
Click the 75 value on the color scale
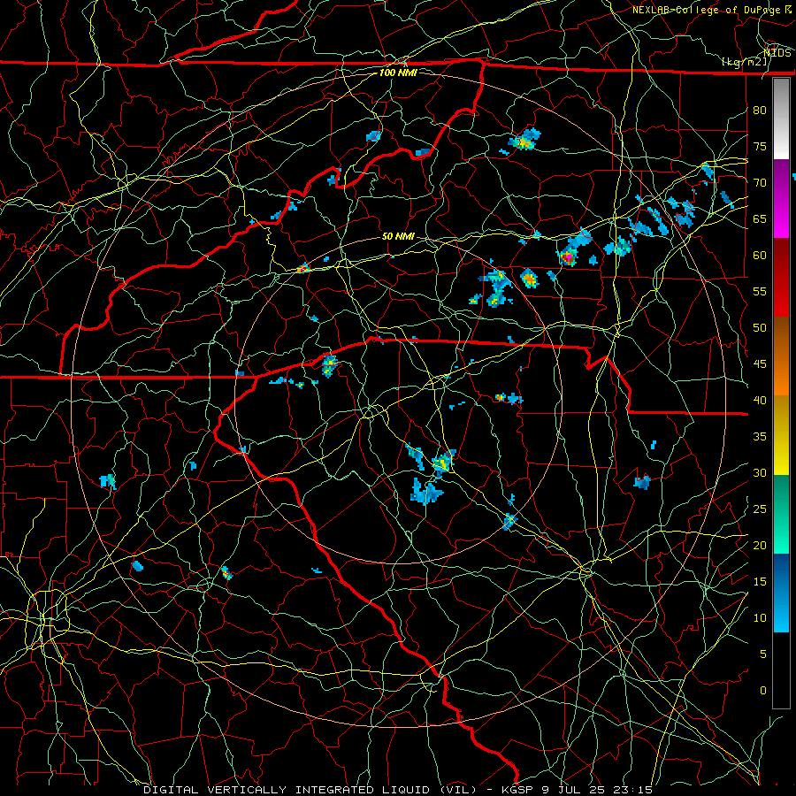point(760,146)
